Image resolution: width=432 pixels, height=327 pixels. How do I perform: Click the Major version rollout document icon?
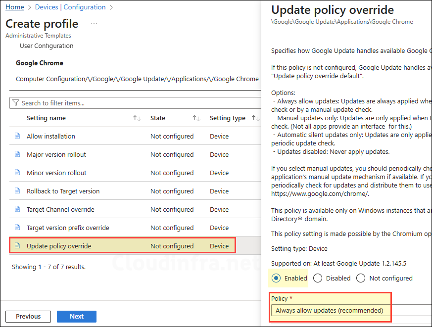coord(17,154)
